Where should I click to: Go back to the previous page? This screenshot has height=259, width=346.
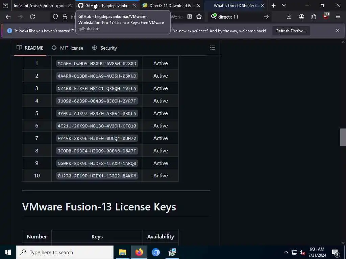point(8,17)
